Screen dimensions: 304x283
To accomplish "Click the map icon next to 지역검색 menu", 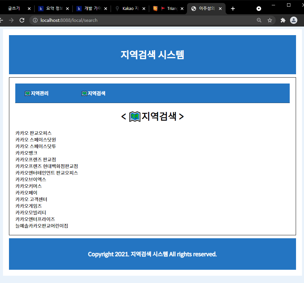I will (x=84, y=93).
